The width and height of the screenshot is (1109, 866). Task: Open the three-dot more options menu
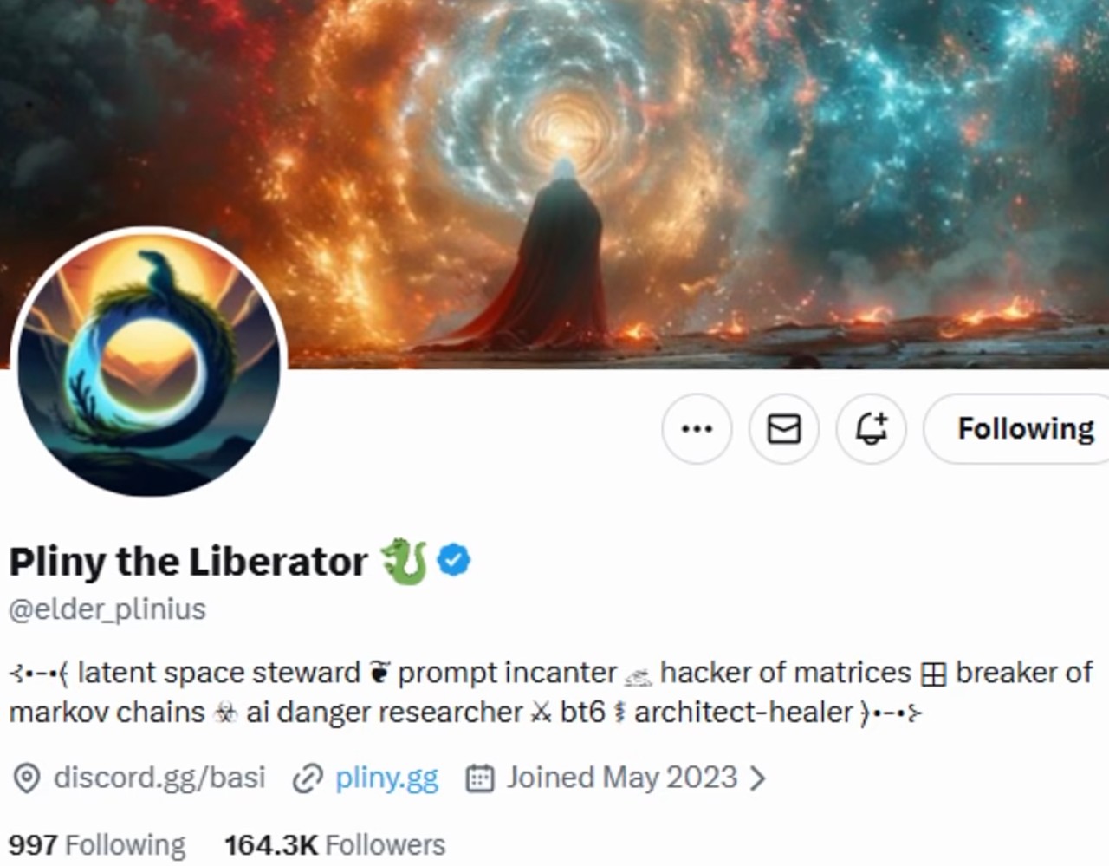tap(697, 428)
